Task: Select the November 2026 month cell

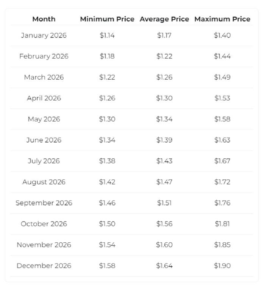Action: pyautogui.click(x=44, y=245)
